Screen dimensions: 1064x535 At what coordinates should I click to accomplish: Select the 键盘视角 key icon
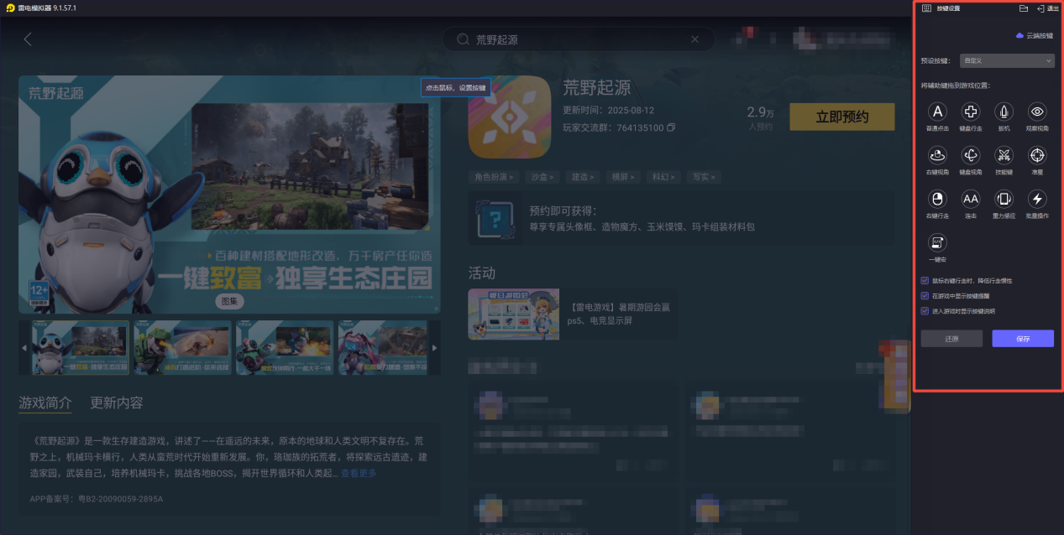[x=971, y=155]
